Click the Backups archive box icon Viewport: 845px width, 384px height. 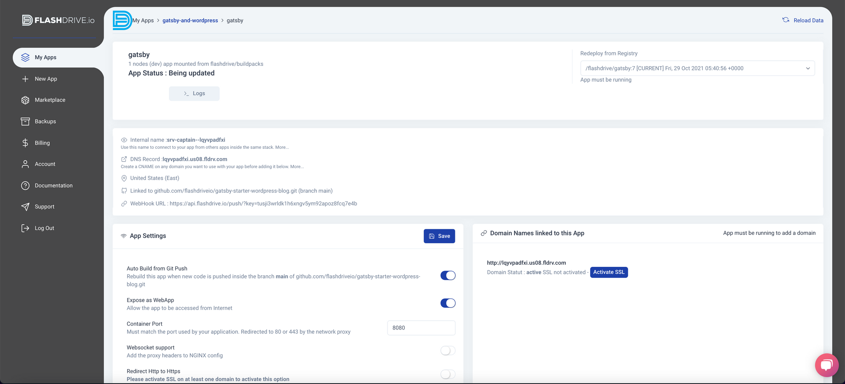tap(25, 121)
